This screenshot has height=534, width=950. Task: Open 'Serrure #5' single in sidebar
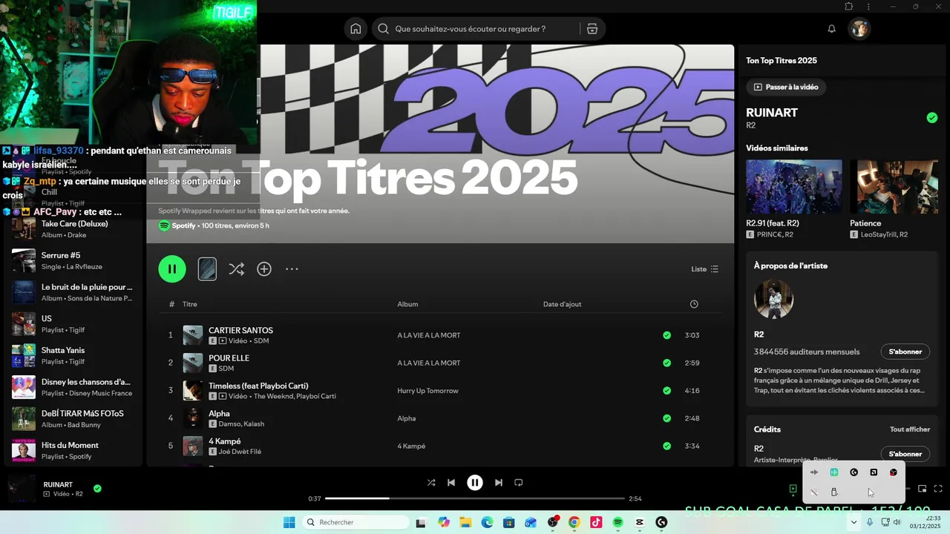click(x=74, y=260)
